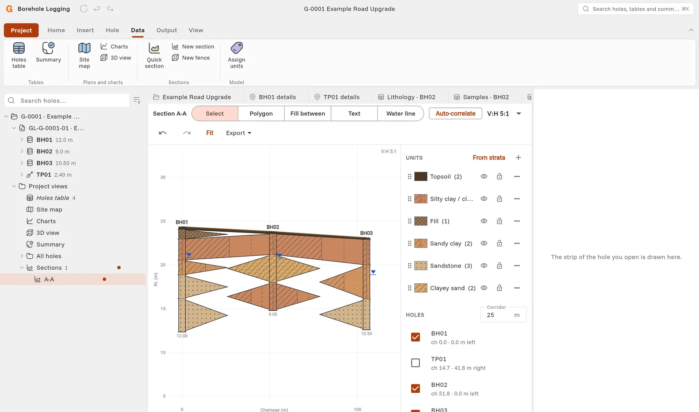
Task: Open Charts from the ribbon
Action: click(114, 46)
